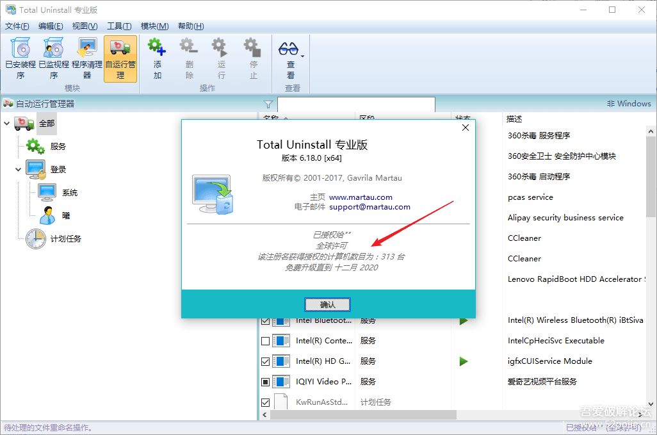Select the 全部 truck icon in the tree

(24, 124)
